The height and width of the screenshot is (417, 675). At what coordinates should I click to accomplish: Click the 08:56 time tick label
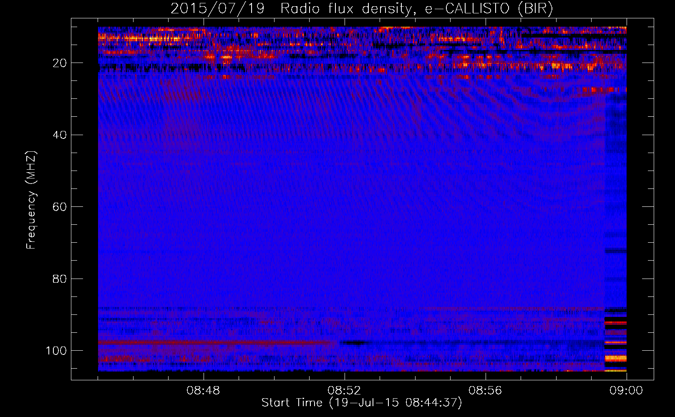pyautogui.click(x=485, y=391)
